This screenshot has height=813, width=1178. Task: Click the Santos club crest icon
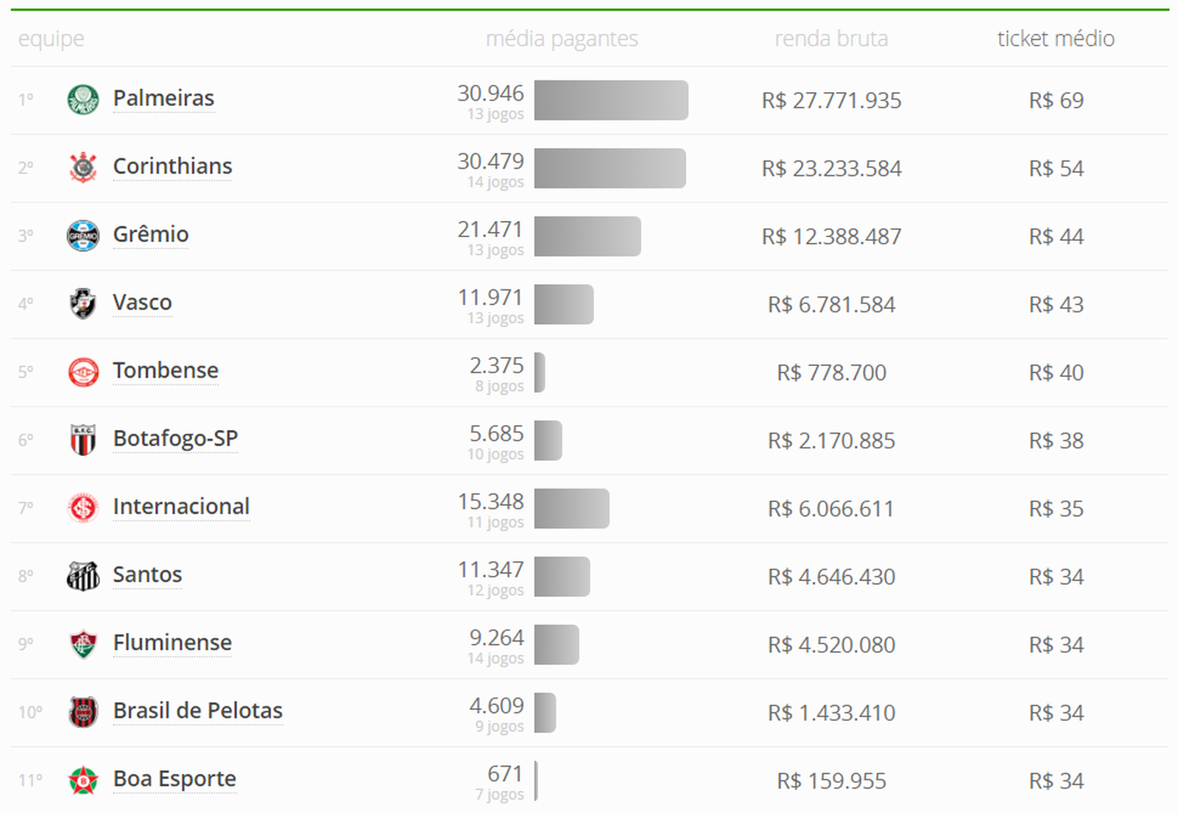(83, 576)
